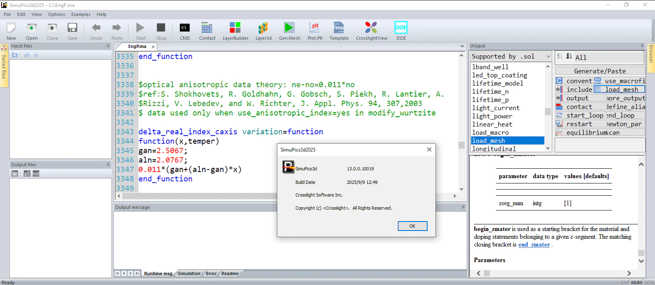Open the Help menu
The image size is (655, 285).
pyautogui.click(x=102, y=14)
